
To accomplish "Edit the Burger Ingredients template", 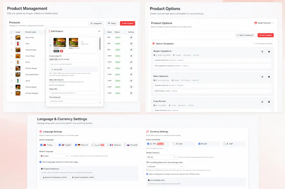I will pos(262,51).
